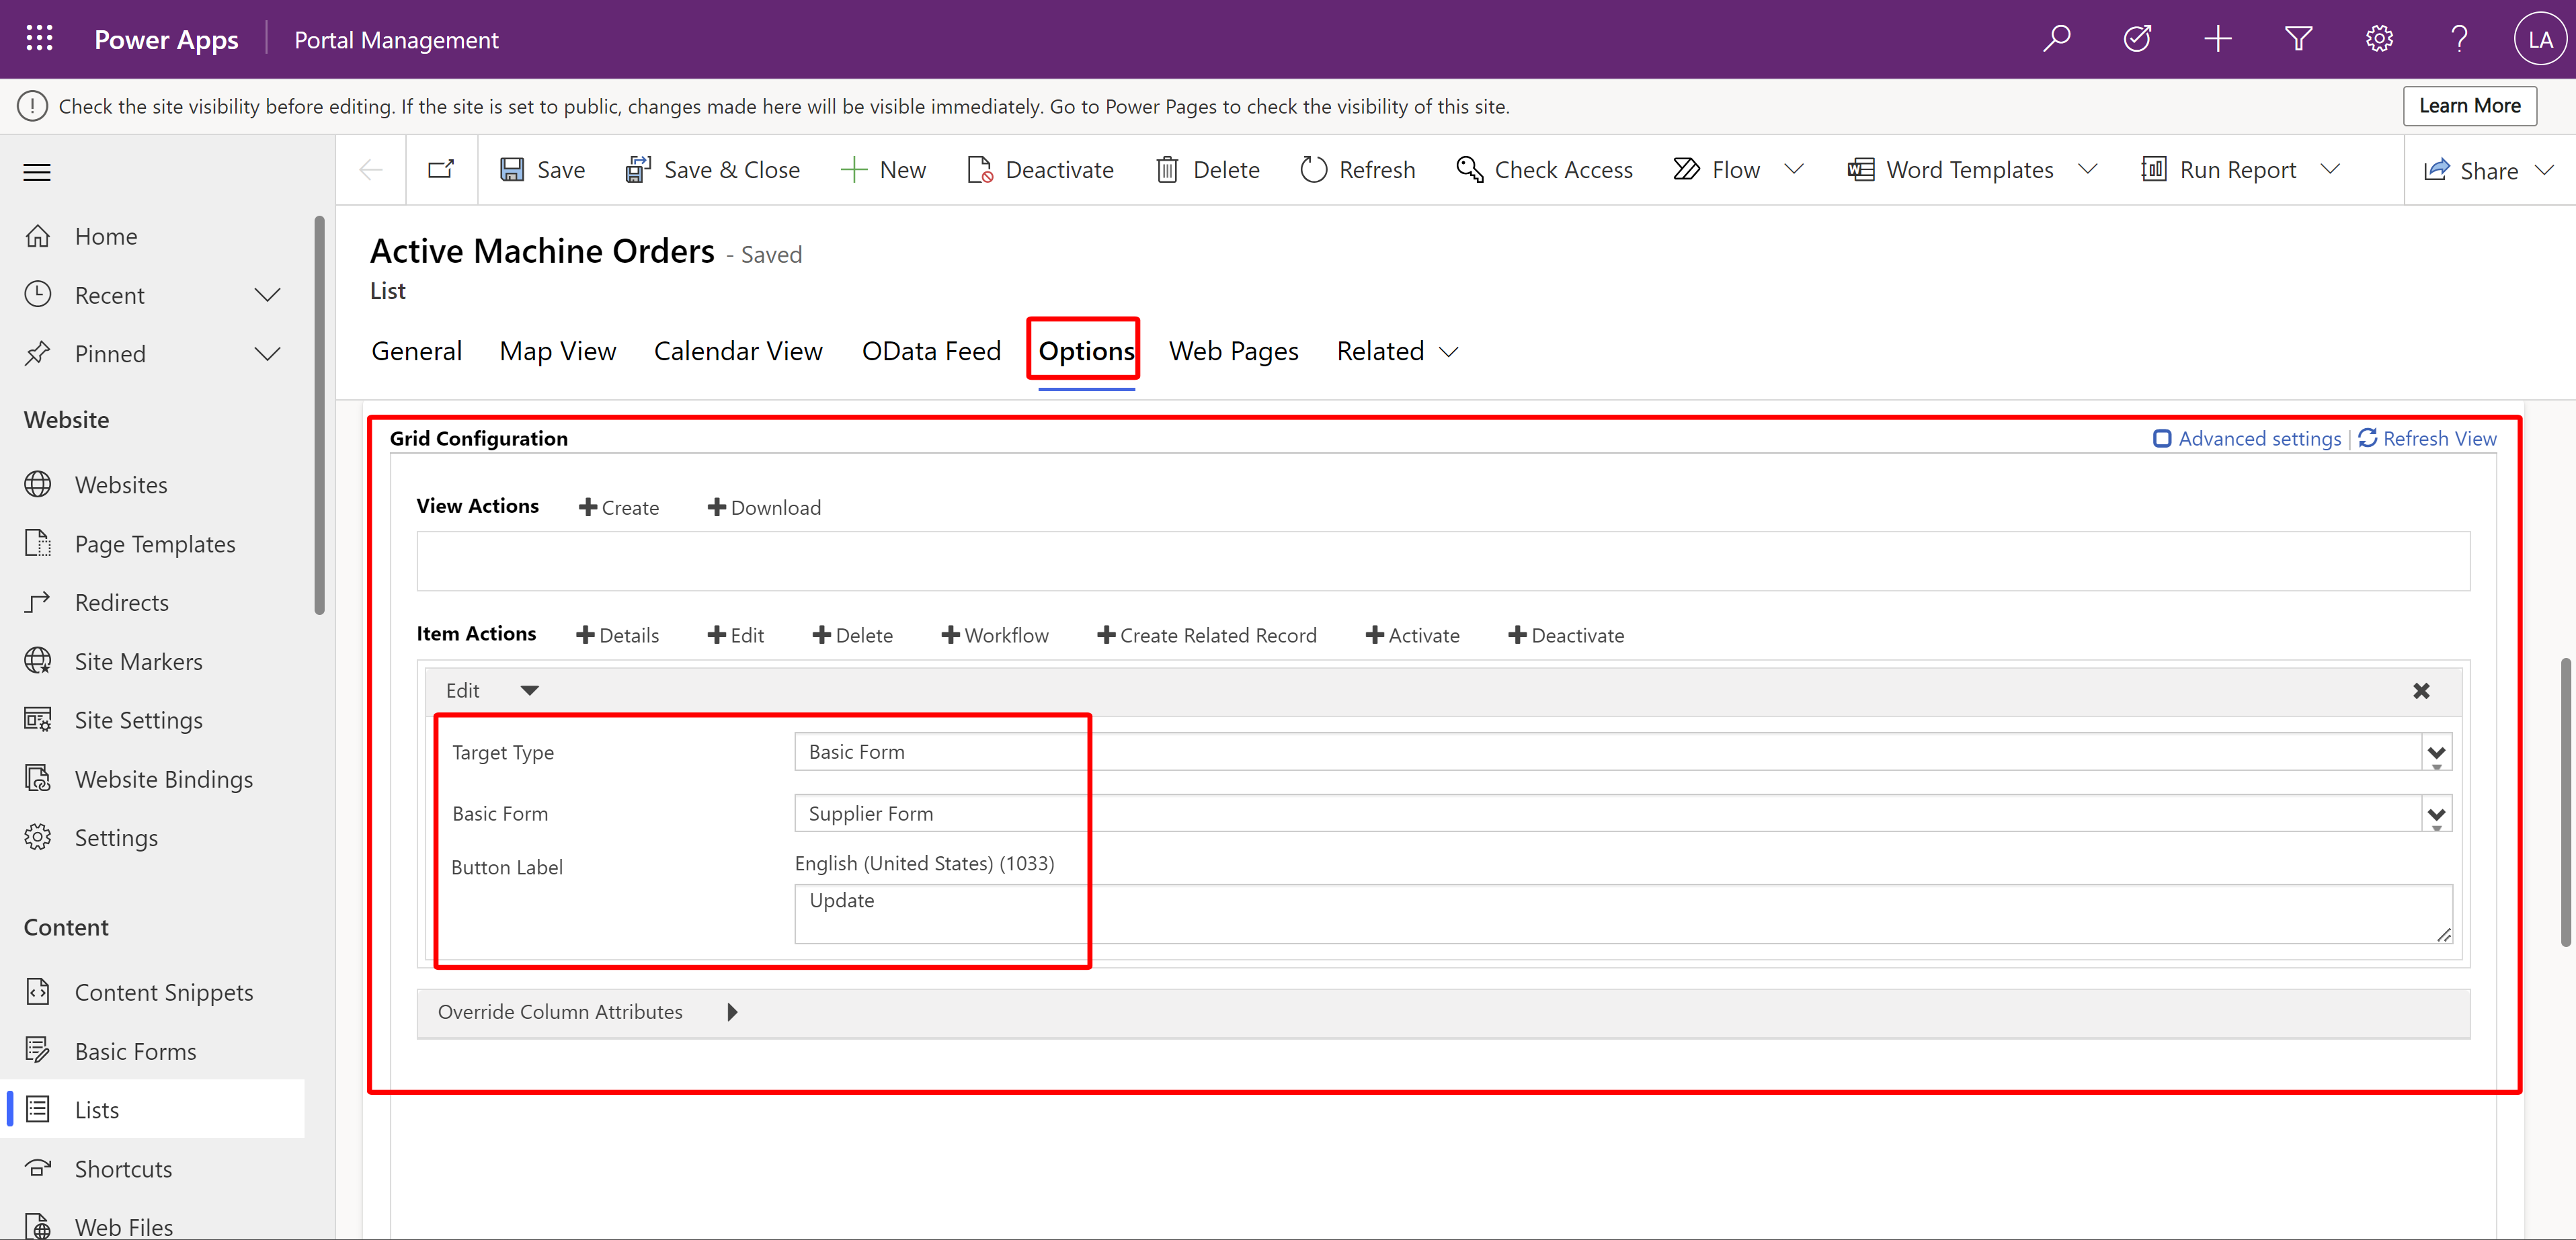Click the help question mark icon

pyautogui.click(x=2459, y=39)
